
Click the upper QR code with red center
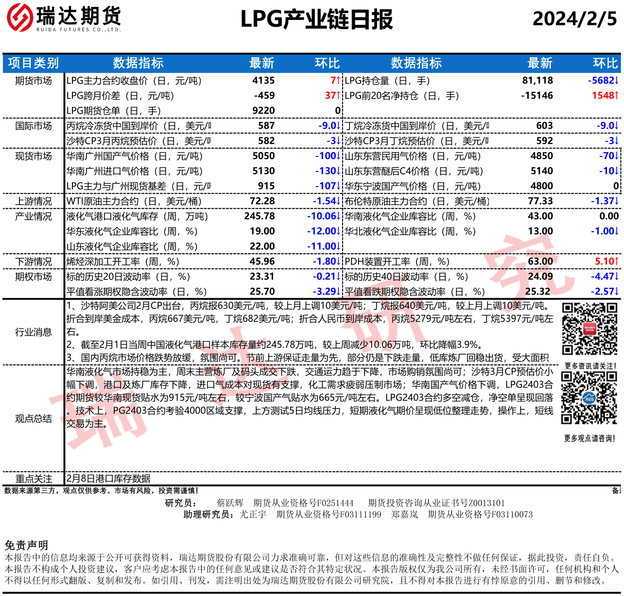(589, 329)
